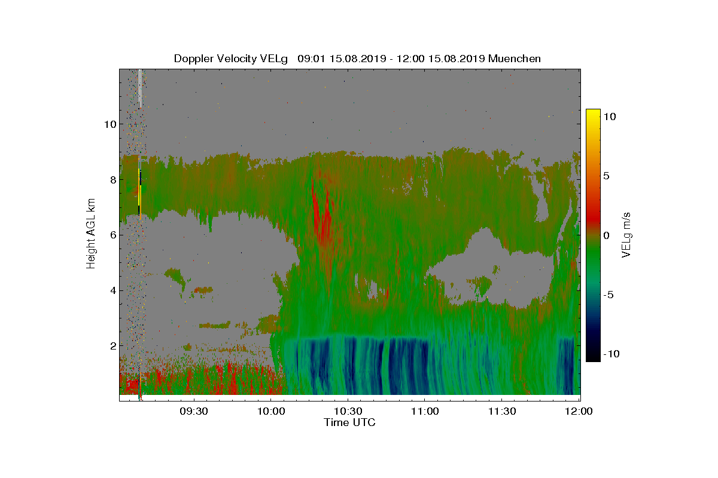Click the height axis '2' tick label
The width and height of the screenshot is (718, 478).
[111, 346]
